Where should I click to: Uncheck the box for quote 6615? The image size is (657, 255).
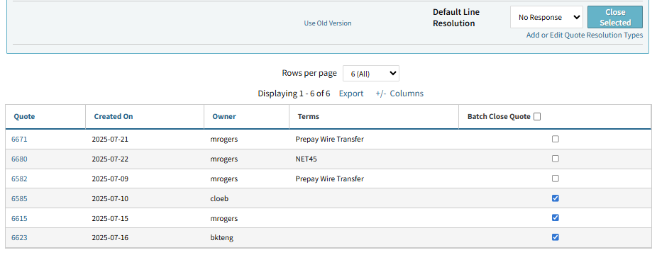click(x=555, y=217)
